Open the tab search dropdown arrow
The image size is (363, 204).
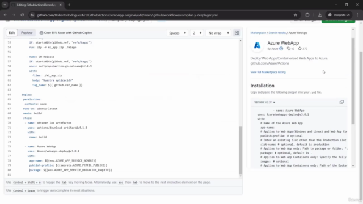coord(5,5)
